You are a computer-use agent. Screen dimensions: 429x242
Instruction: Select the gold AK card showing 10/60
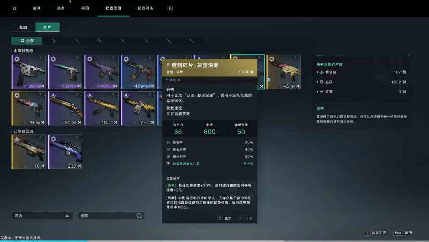tap(101, 108)
